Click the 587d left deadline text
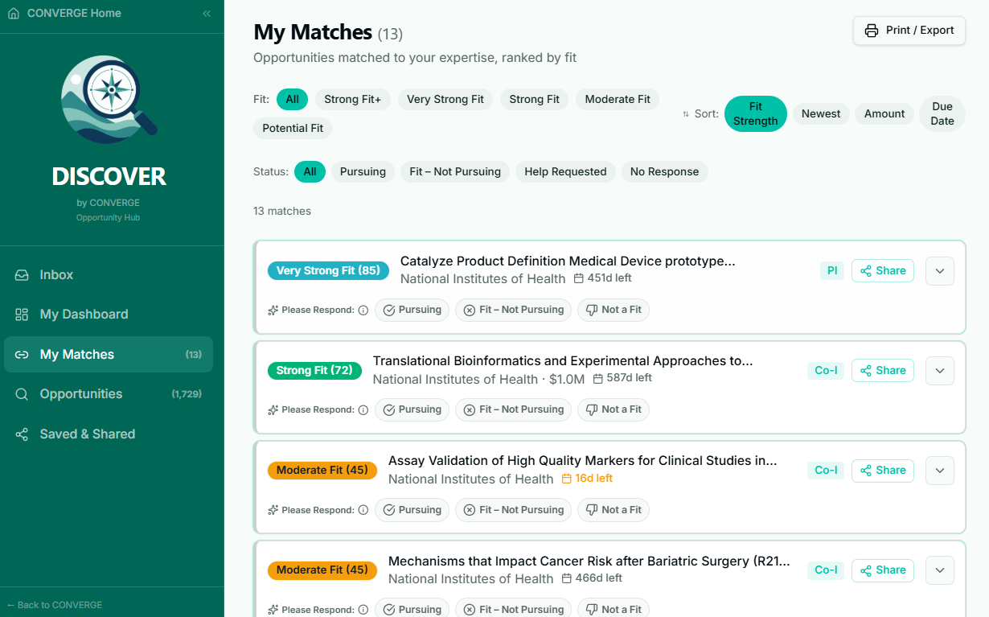The height and width of the screenshot is (617, 989). [x=622, y=378]
